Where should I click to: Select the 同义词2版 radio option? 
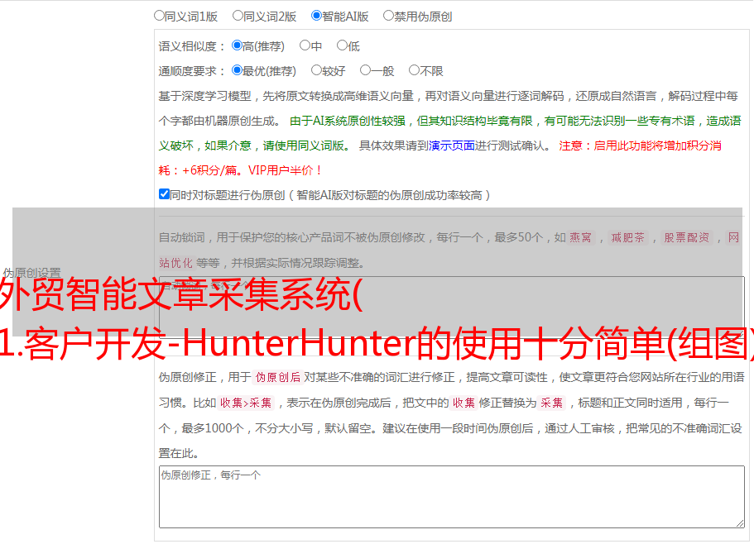click(238, 16)
